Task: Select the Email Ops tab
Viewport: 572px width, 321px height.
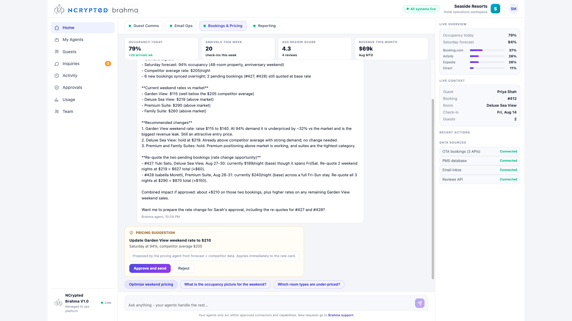Action: [181, 26]
